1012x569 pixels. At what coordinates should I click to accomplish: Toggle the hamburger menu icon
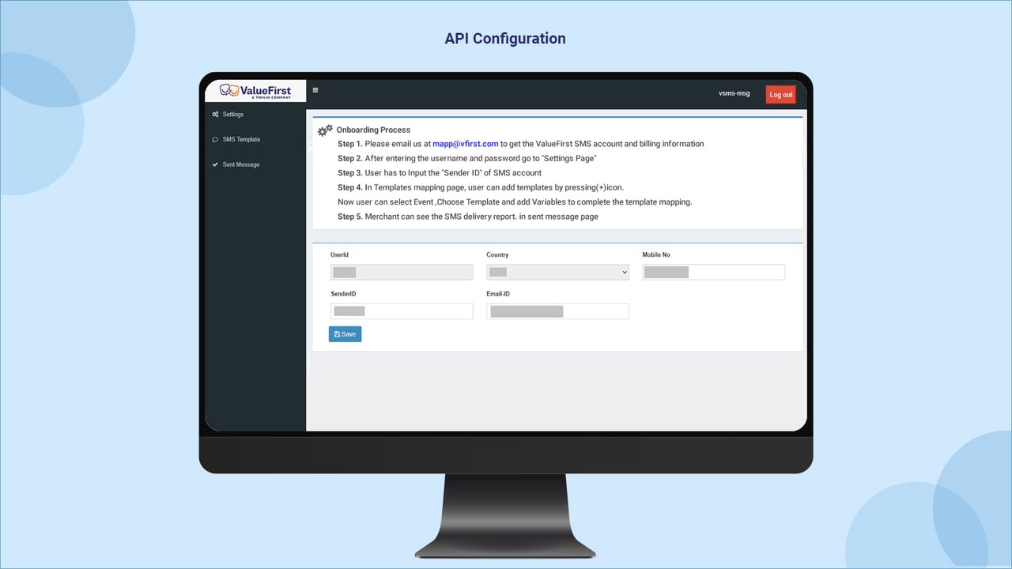315,90
